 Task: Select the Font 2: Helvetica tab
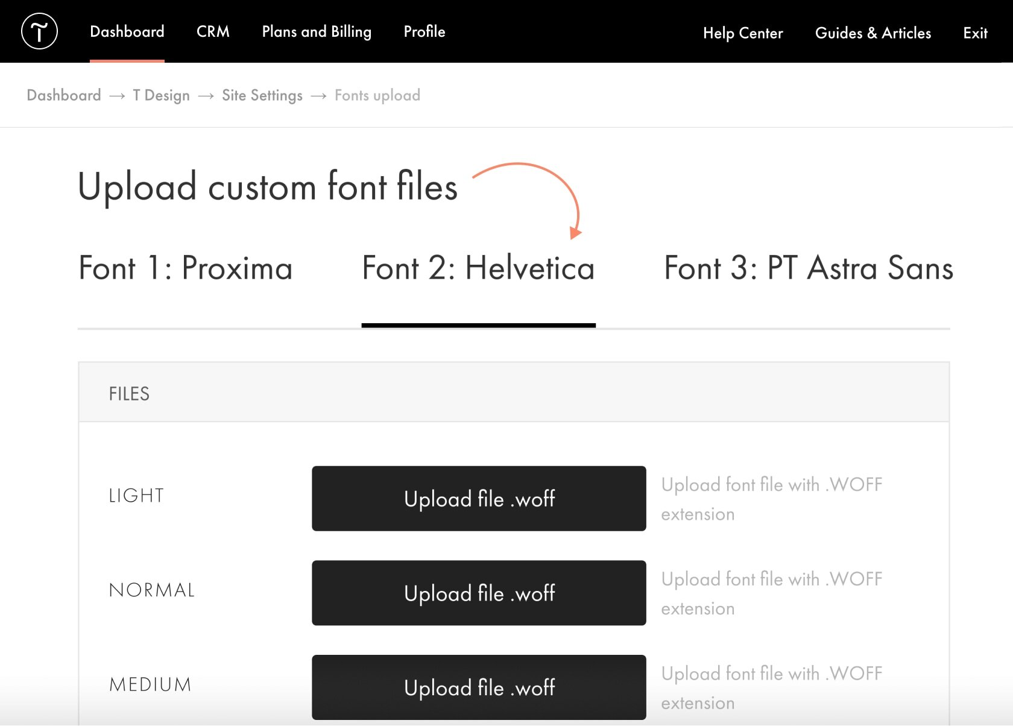(478, 268)
